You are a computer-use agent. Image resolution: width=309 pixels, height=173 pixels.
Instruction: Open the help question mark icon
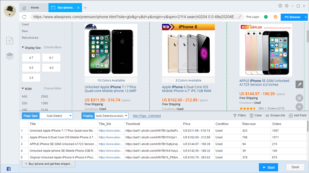pos(280,6)
